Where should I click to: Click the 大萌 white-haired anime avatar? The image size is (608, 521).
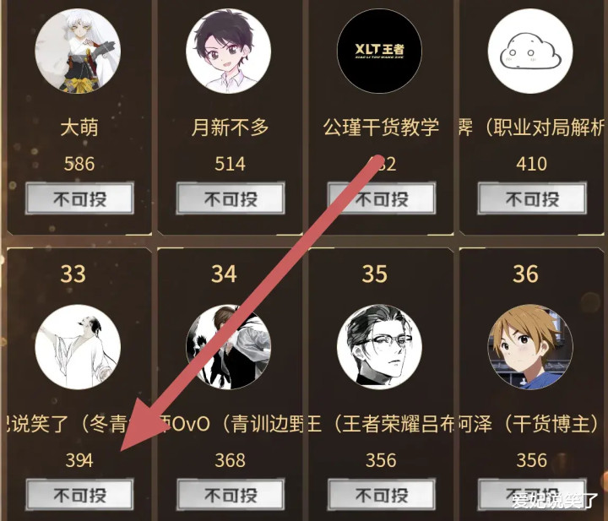pyautogui.click(x=78, y=52)
